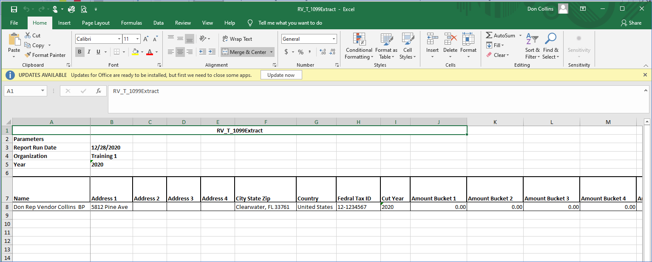Expand the Calibri font name dropdown
The width and height of the screenshot is (652, 262).
[119, 39]
